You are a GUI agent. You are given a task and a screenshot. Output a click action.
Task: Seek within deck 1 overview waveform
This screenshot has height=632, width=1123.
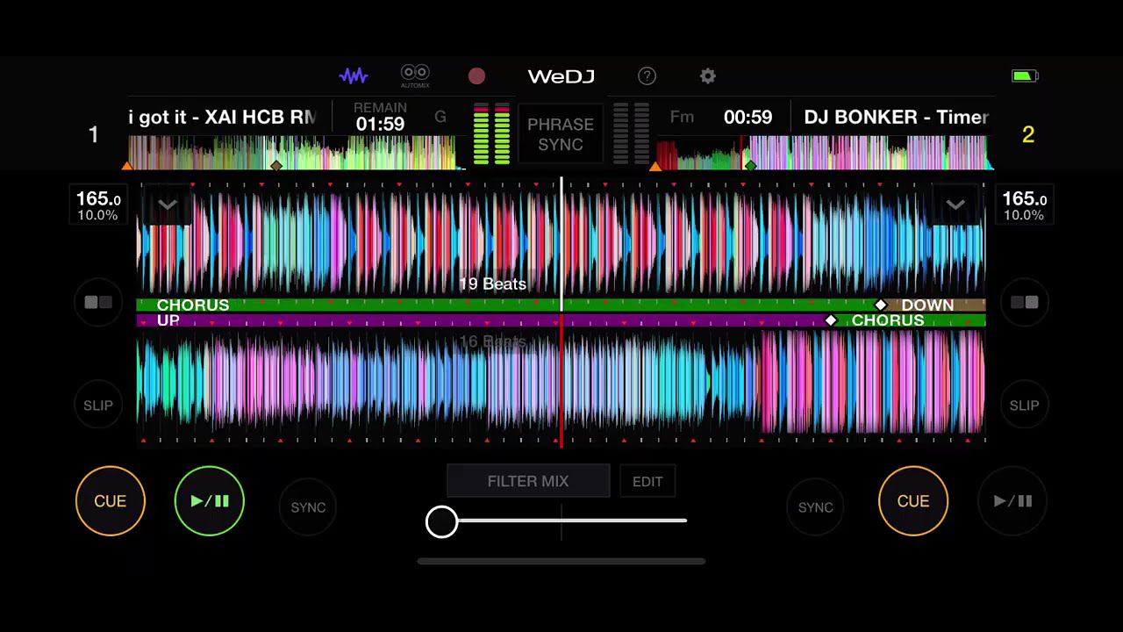(297, 153)
